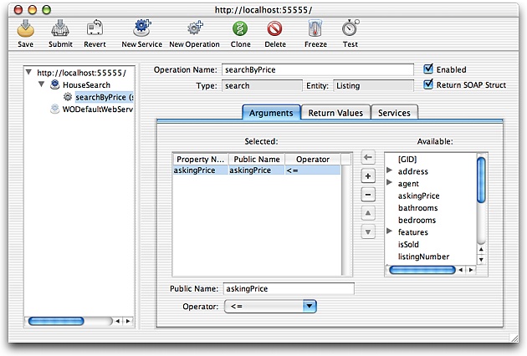This screenshot has width=527, height=356.
Task: Expand the address property in Available list
Action: (389, 170)
